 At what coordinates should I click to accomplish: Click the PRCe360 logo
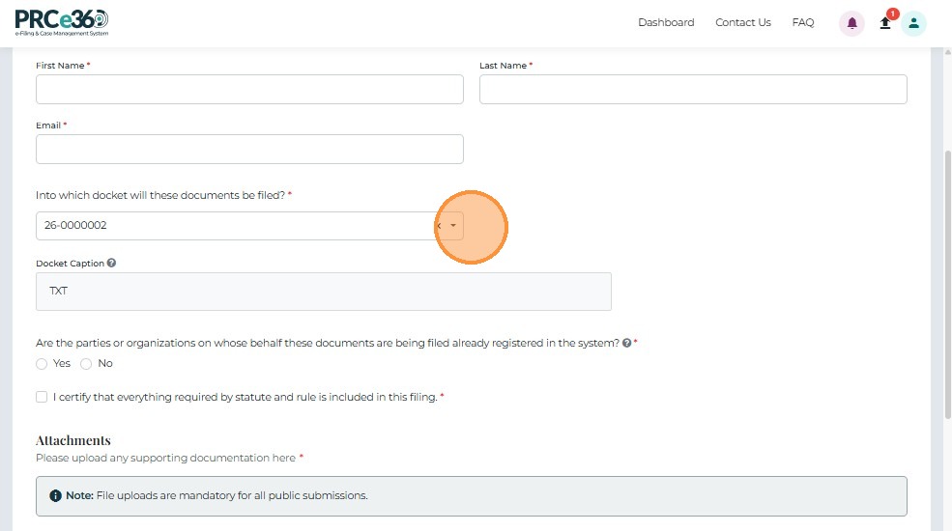coord(62,22)
